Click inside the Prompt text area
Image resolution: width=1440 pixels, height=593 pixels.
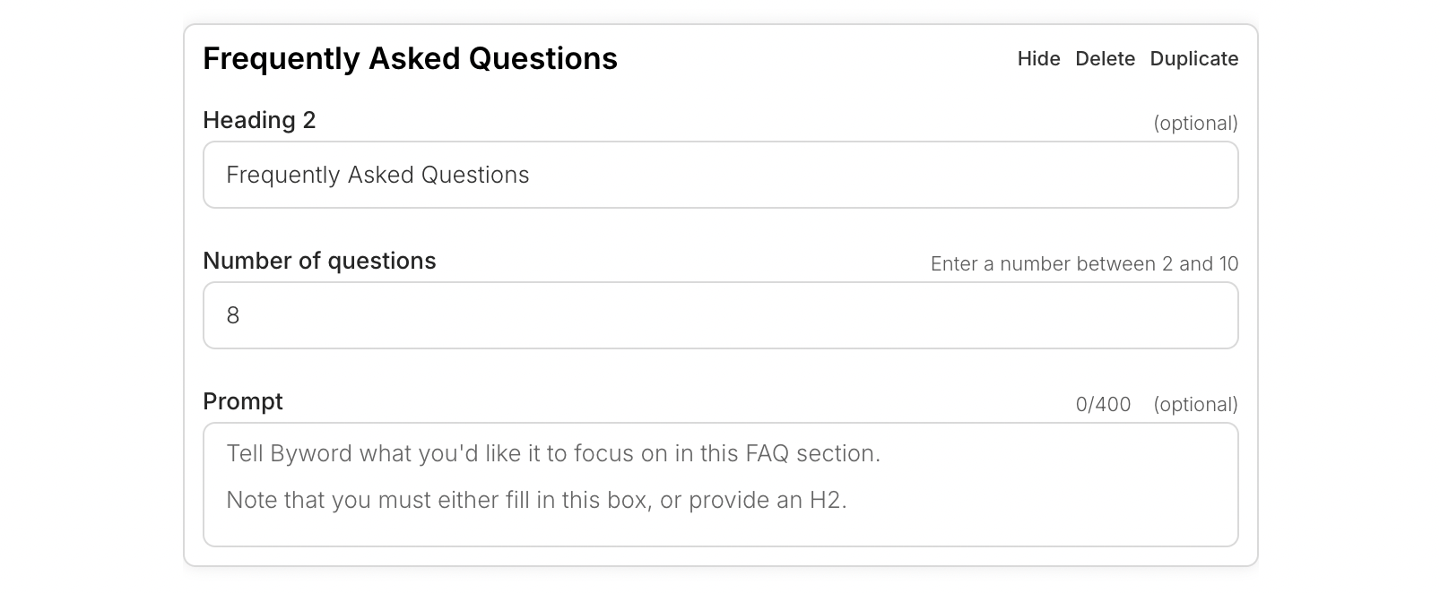coord(720,485)
